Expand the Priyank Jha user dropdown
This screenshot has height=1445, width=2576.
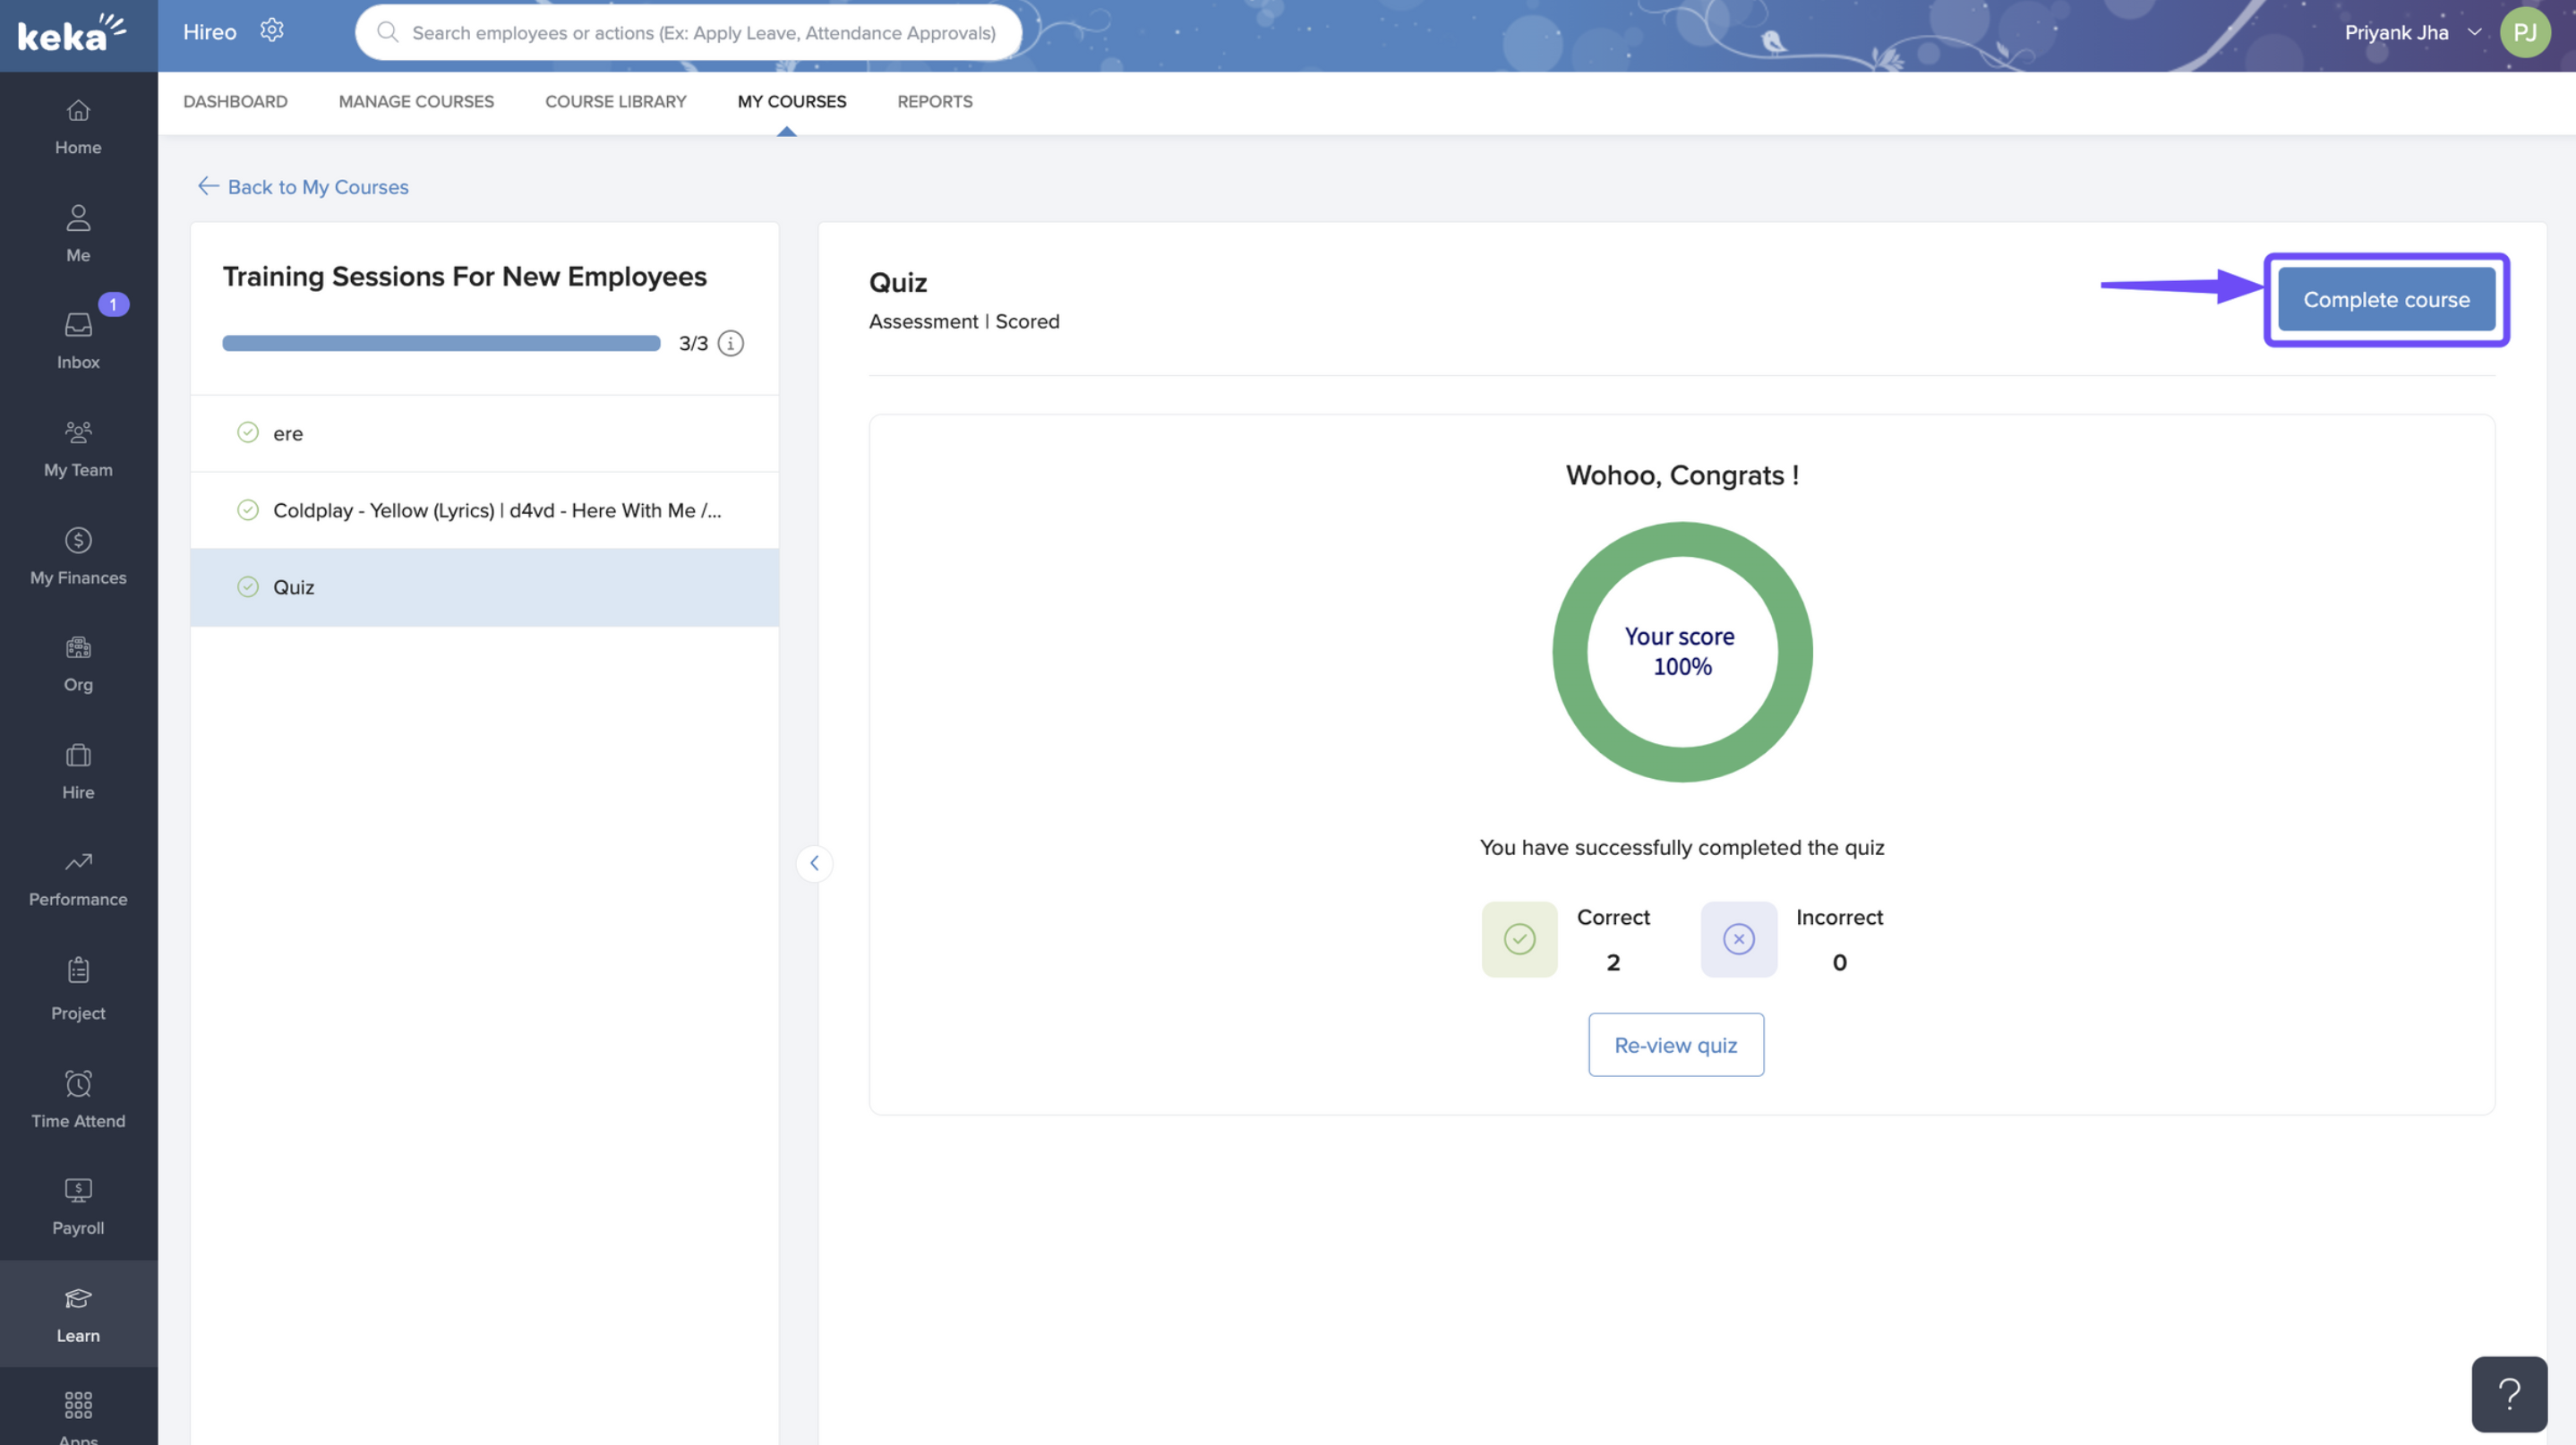[2474, 32]
